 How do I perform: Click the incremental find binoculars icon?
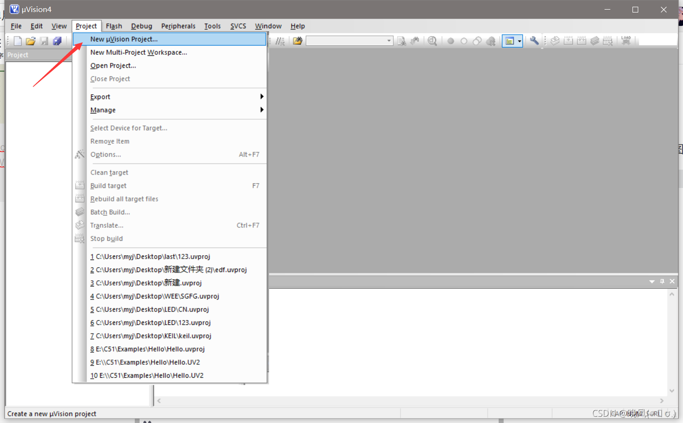tap(415, 41)
